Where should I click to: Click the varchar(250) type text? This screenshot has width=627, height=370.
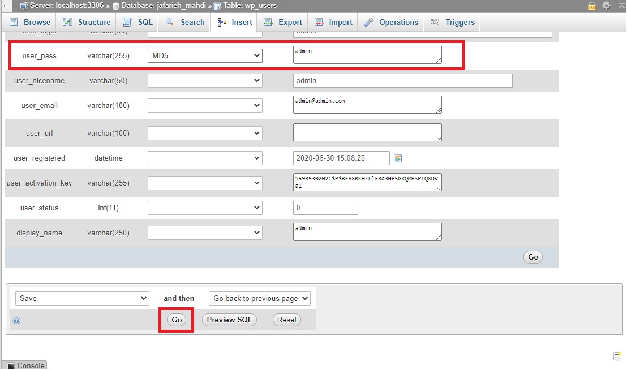[x=108, y=233]
